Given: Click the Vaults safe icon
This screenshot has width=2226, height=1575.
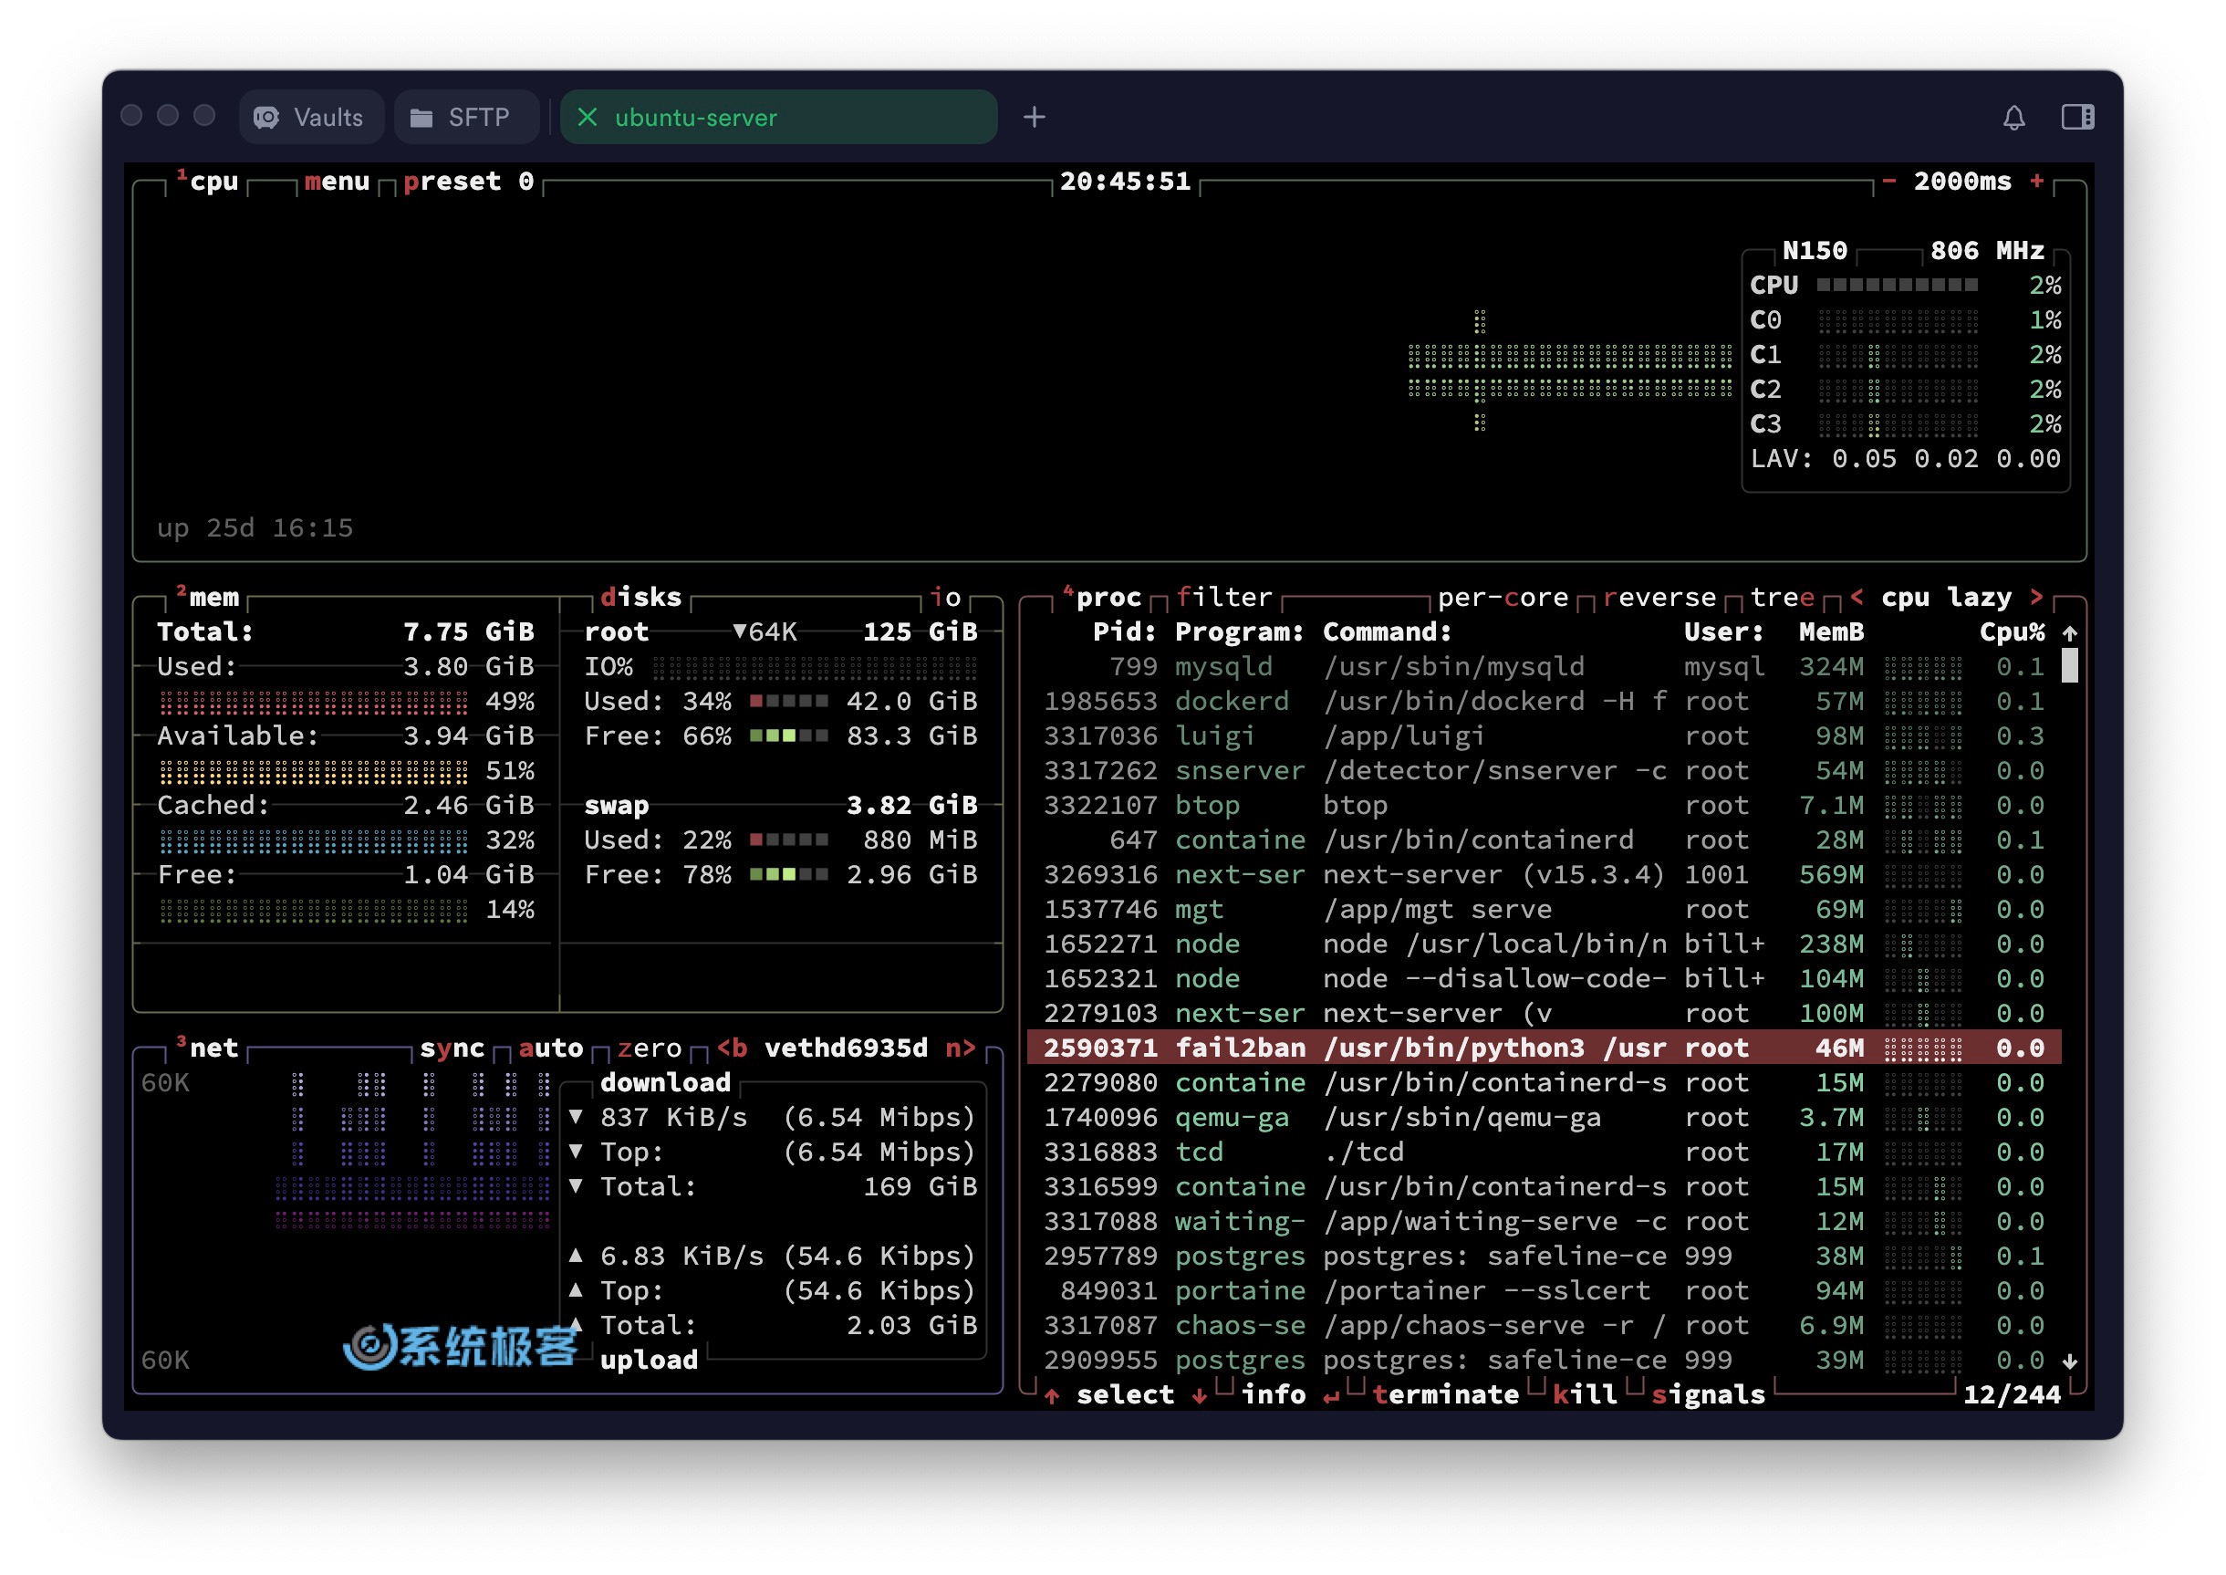Looking at the screenshot, I should click(266, 118).
